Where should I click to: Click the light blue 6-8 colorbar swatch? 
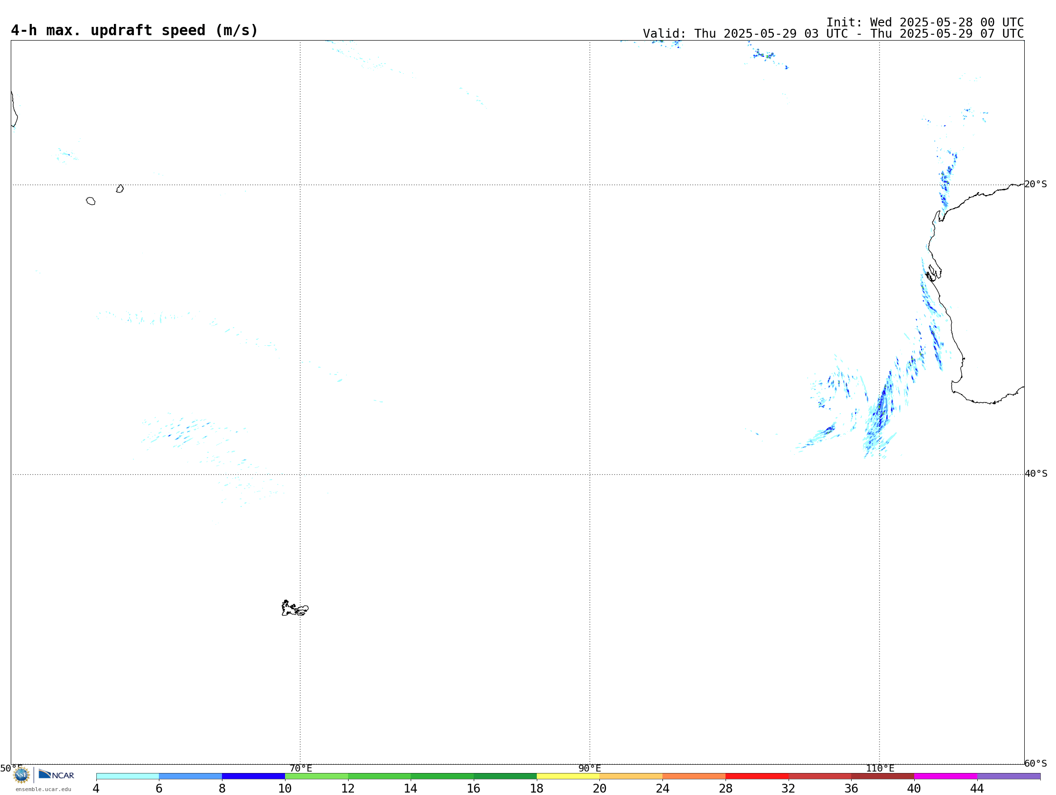191,776
